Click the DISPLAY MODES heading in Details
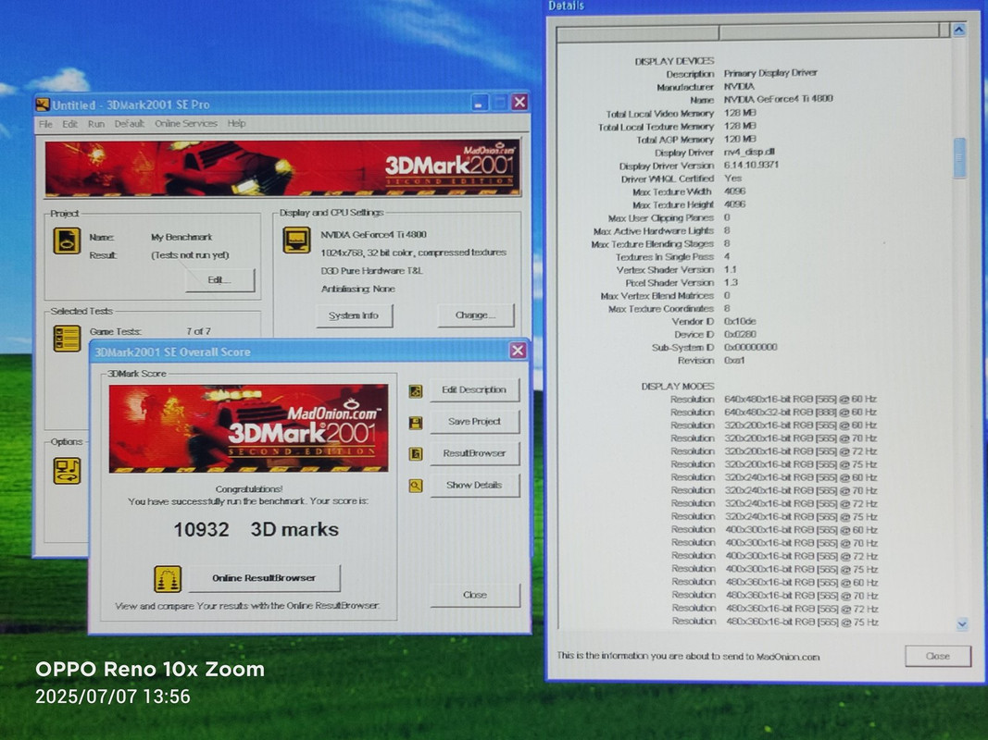Viewport: 988px width, 740px height. pyautogui.click(x=678, y=387)
